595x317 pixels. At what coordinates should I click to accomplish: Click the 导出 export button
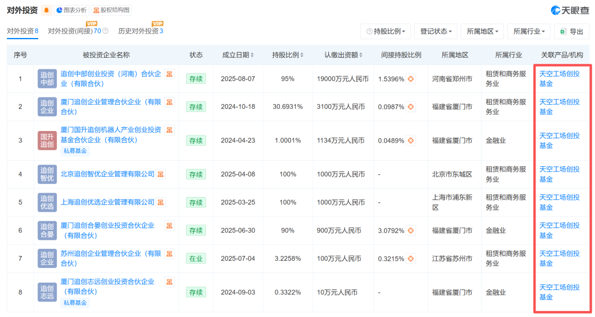[x=572, y=31]
